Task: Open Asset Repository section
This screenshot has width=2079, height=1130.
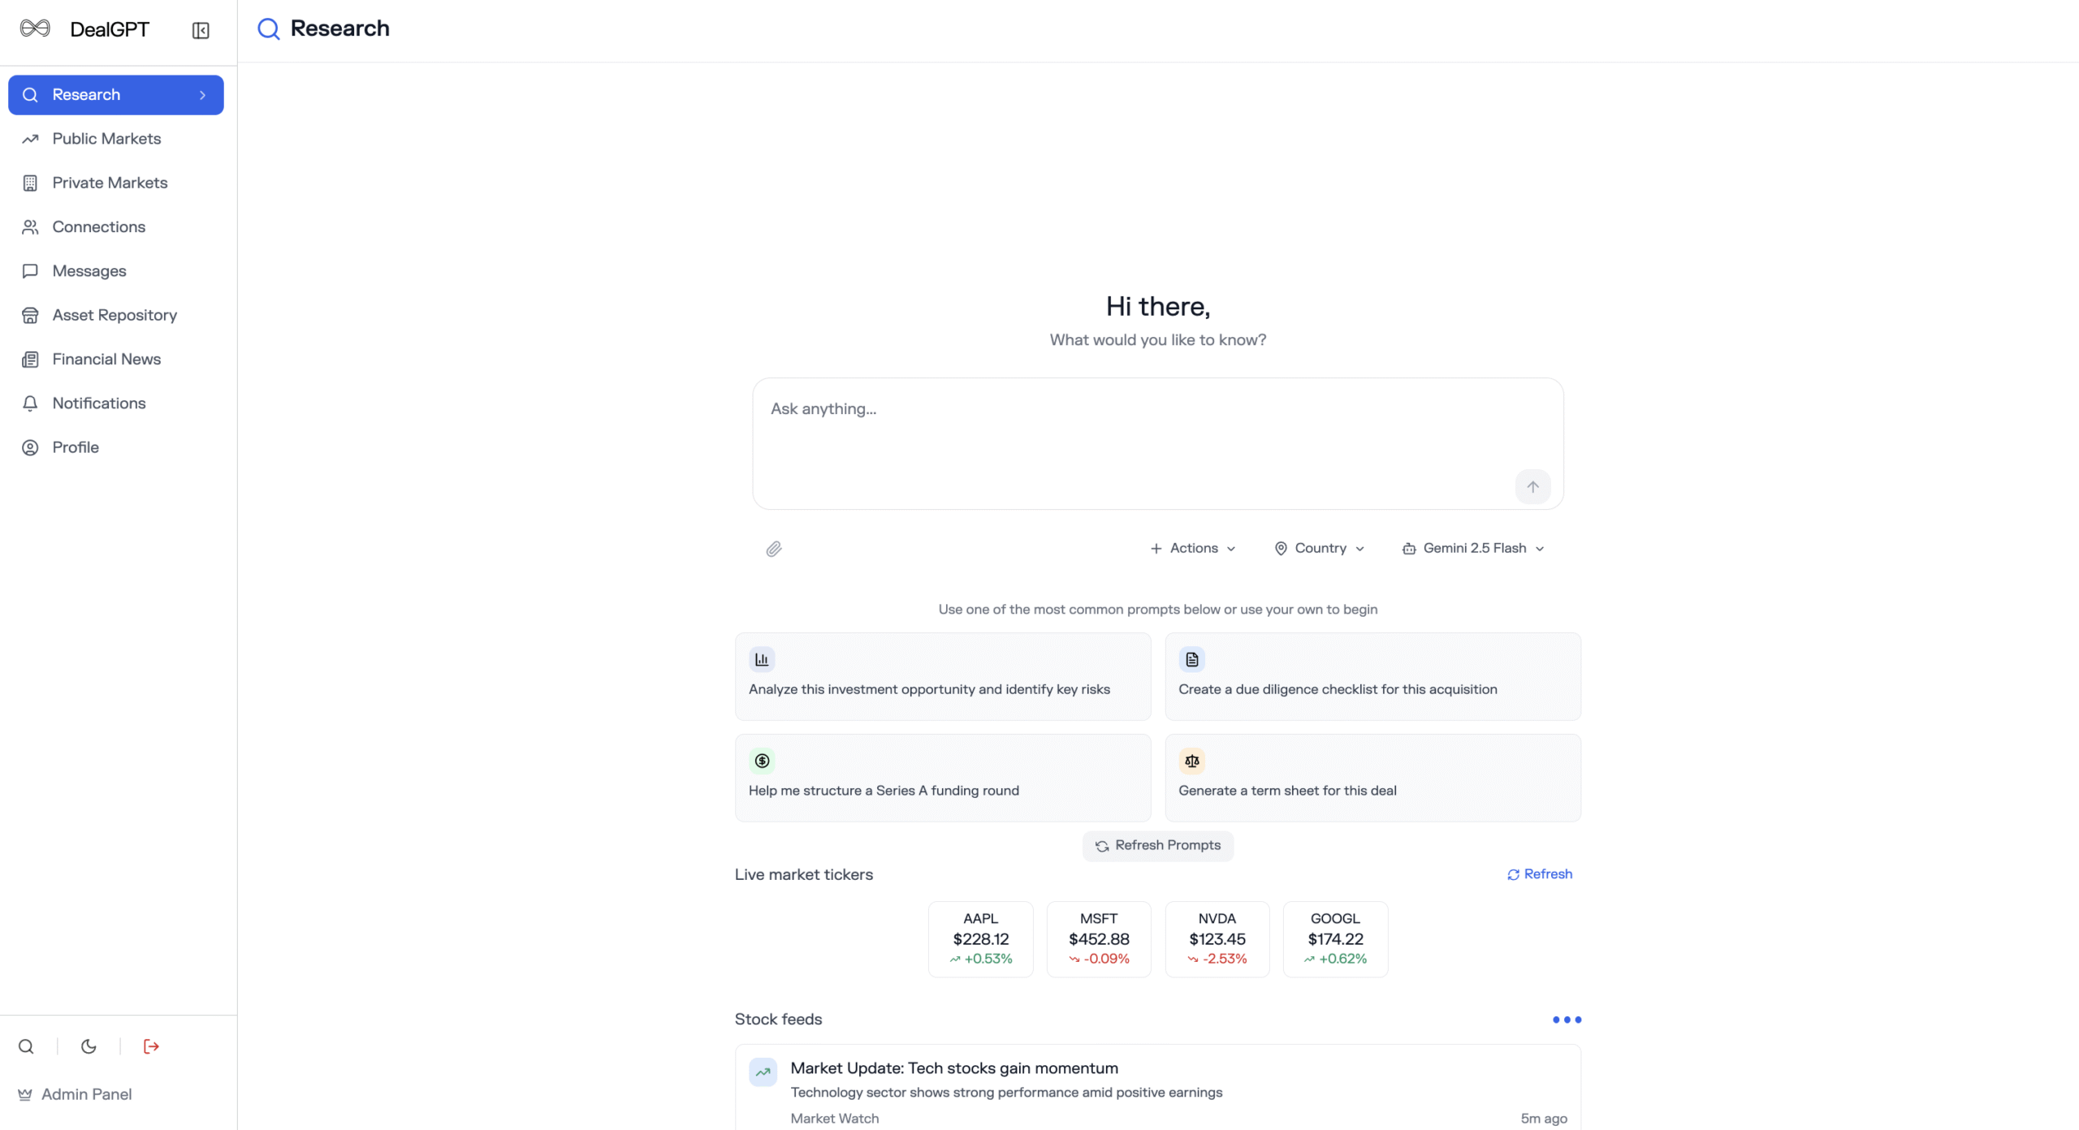Action: tap(115, 315)
